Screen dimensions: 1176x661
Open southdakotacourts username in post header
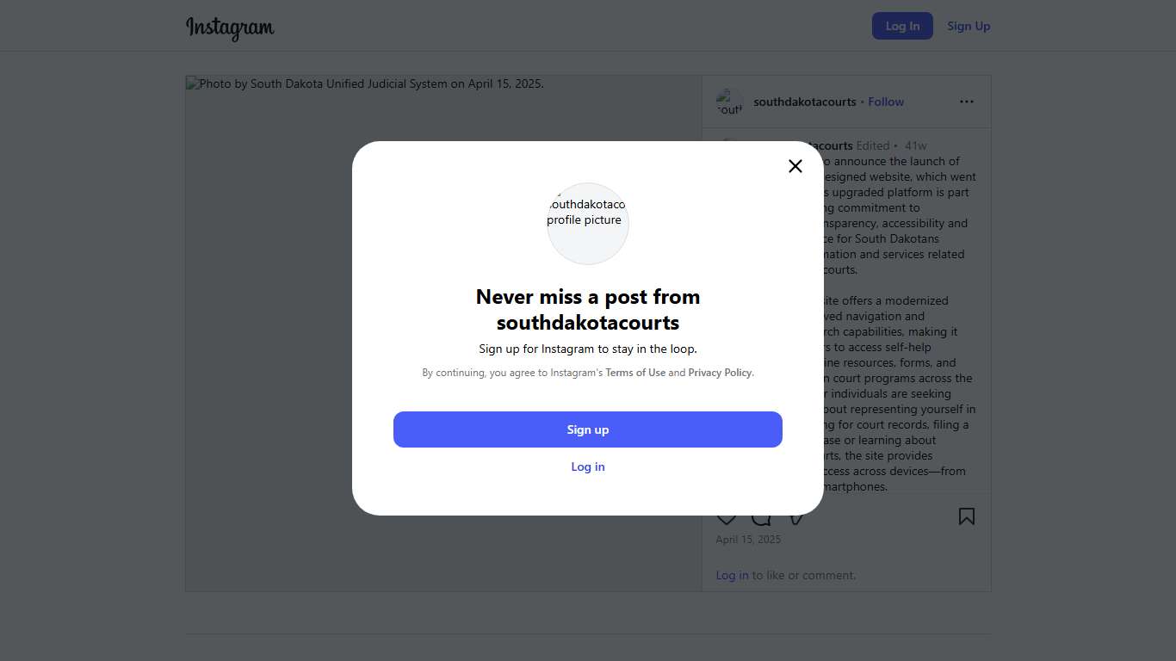[805, 102]
